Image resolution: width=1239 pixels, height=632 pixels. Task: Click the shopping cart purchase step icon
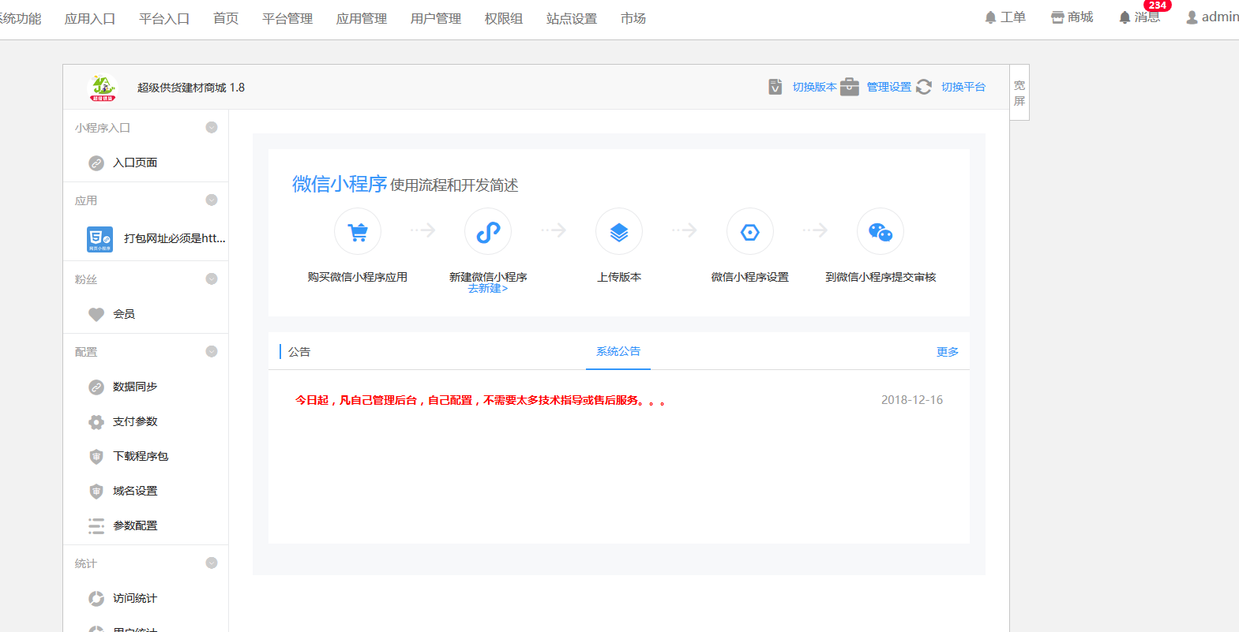pos(358,232)
